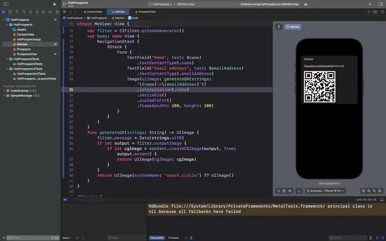This screenshot has height=241, width=386.
Task: Open the Bookmark navigator
Action: [x=16, y=12]
